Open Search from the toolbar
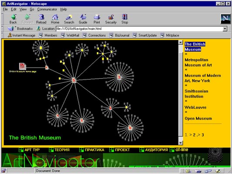Image resolution: width=232 pixels, height=174 pixels. (69, 19)
